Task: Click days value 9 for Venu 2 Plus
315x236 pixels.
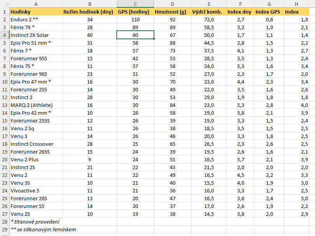Action: 89,160
